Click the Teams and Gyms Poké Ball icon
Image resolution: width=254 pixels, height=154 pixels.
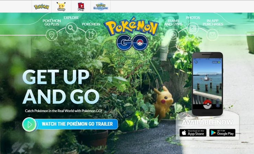[173, 35]
